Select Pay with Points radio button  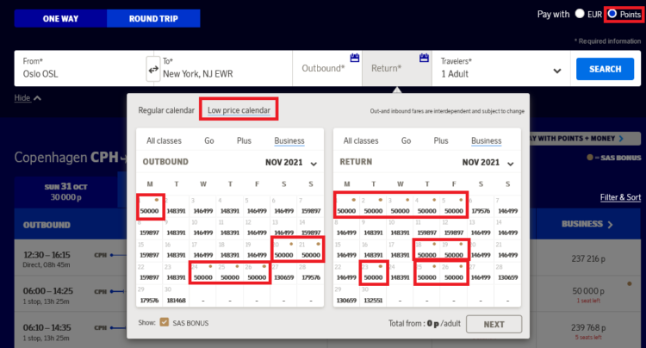(612, 14)
